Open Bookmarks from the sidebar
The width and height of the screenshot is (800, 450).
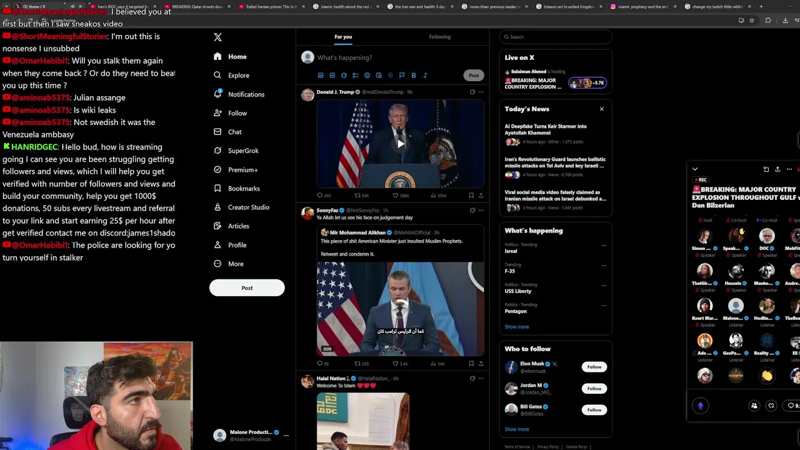(x=236, y=188)
